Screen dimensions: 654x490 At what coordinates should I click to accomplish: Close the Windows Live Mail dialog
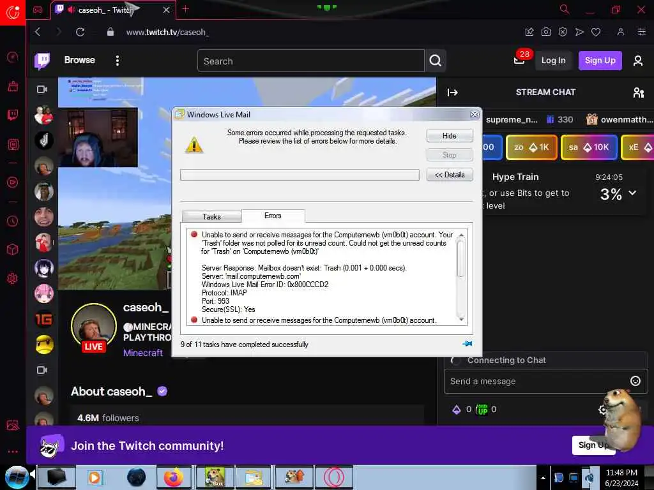tap(475, 115)
